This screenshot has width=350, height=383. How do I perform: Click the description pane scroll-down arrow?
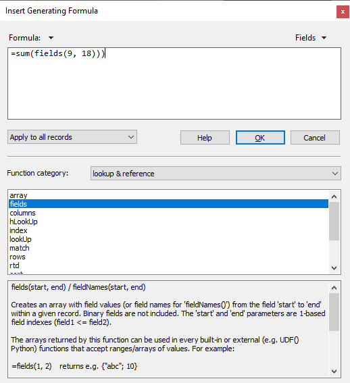coord(334,372)
